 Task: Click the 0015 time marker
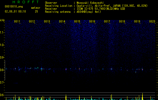tap(77, 21)
